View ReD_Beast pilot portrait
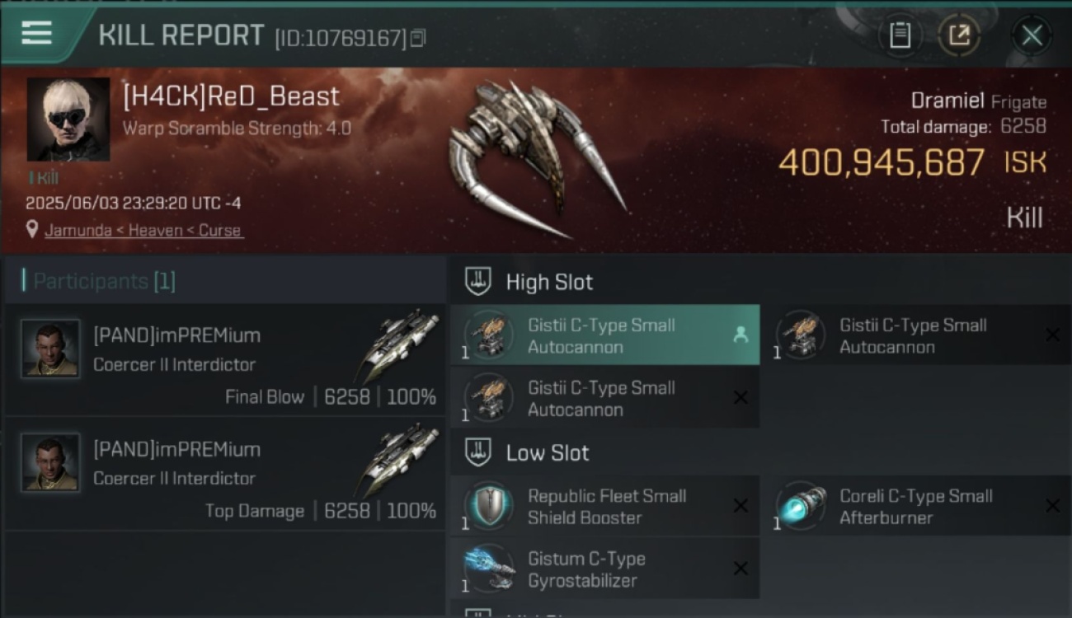The width and height of the screenshot is (1072, 618). [x=68, y=119]
